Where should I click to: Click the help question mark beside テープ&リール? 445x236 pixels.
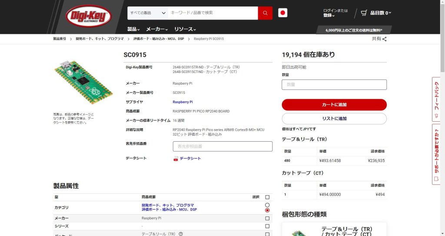click(181, 234)
